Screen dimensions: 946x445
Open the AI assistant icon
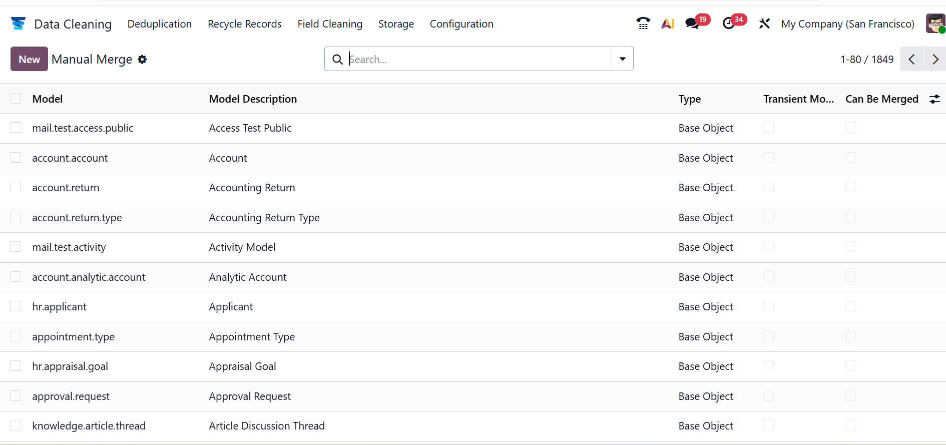coord(668,24)
